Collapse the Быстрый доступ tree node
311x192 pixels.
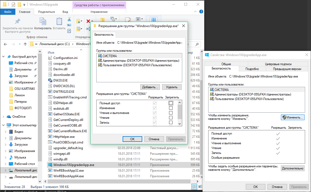tap(3, 57)
